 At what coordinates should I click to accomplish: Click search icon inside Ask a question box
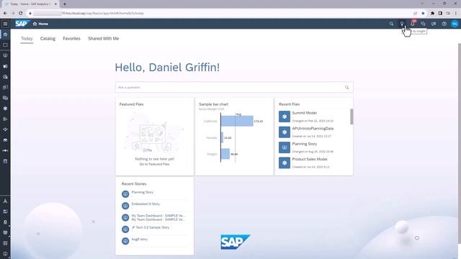(x=347, y=87)
